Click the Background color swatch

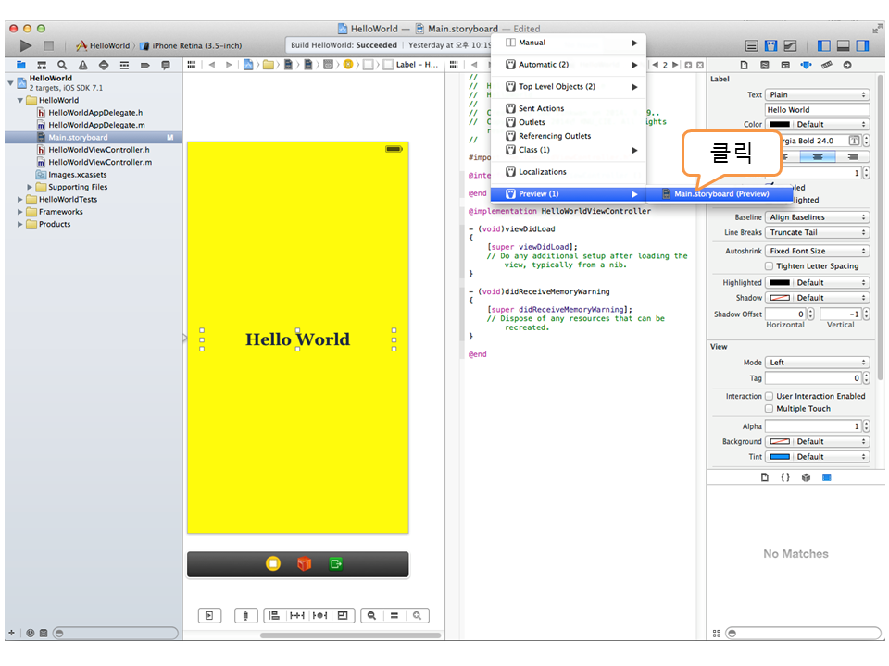click(779, 441)
